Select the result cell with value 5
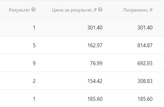 pyautogui.click(x=34, y=45)
